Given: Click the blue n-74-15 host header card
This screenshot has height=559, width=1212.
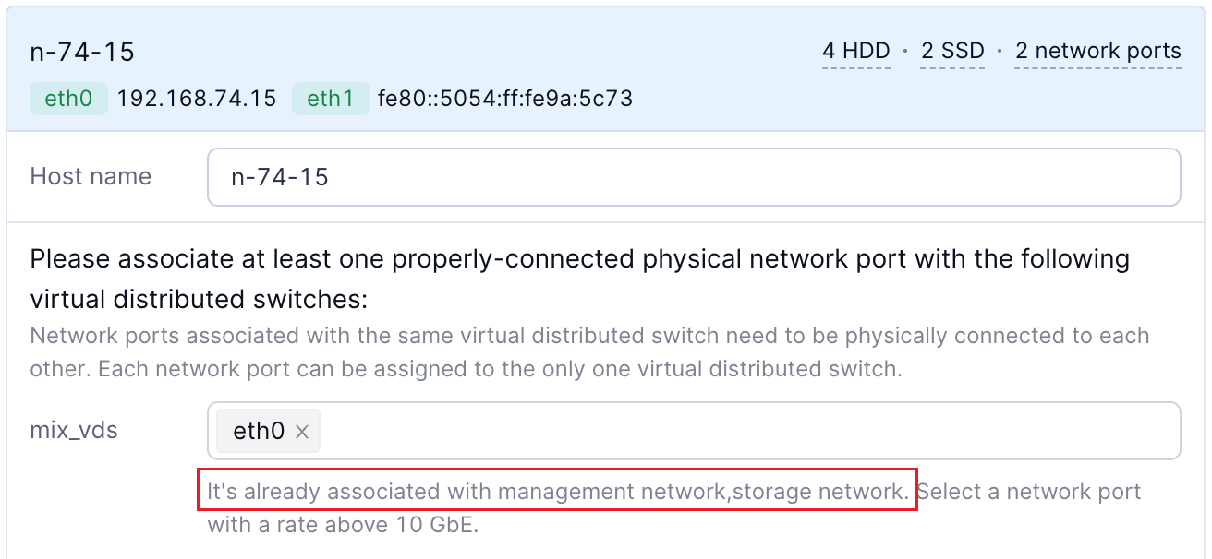Looking at the screenshot, I should click(462, 74).
